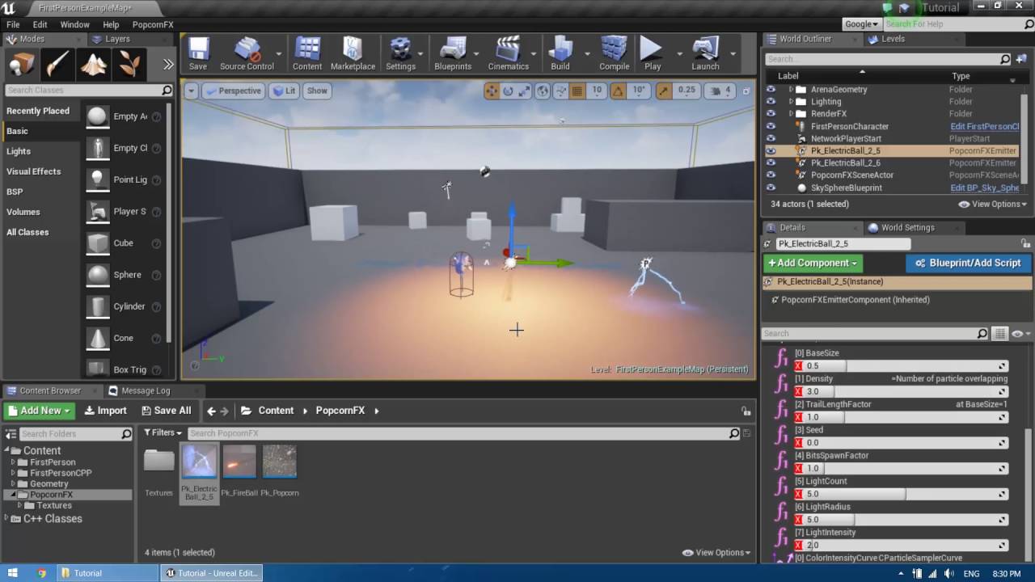Open the Filters dropdown in Content Browser
This screenshot has height=582, width=1035.
[x=163, y=433]
